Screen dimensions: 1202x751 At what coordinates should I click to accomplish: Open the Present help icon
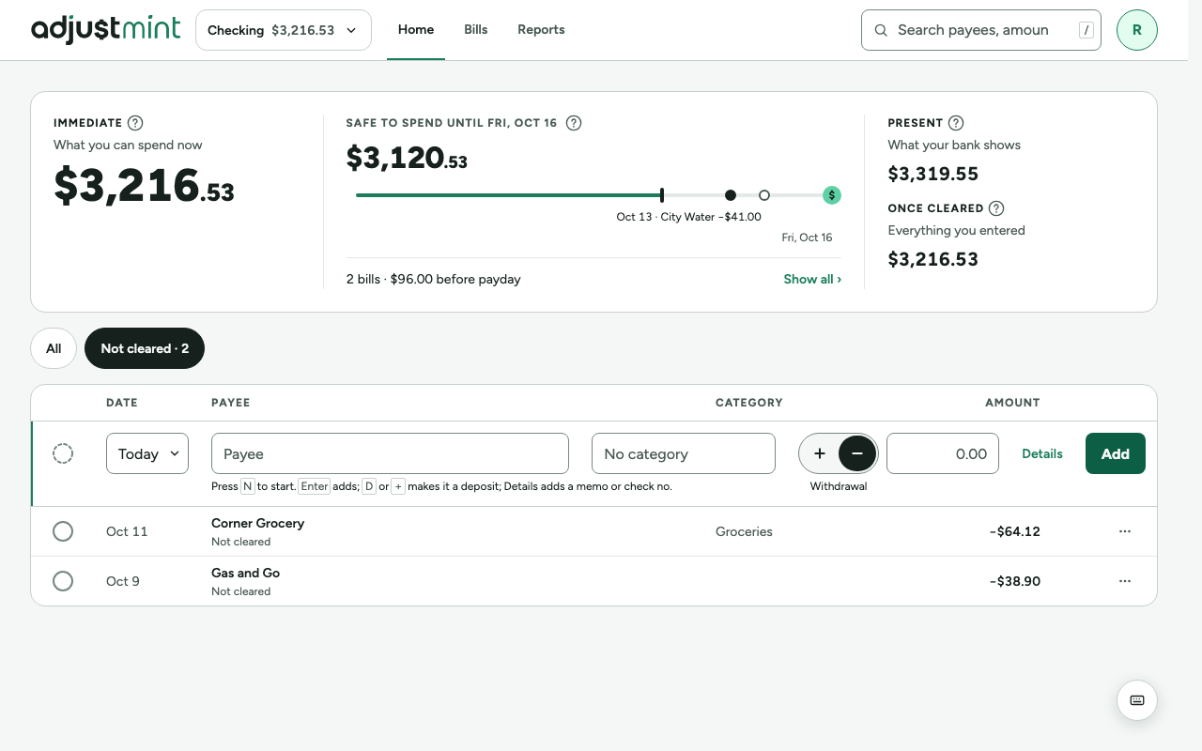[956, 123]
